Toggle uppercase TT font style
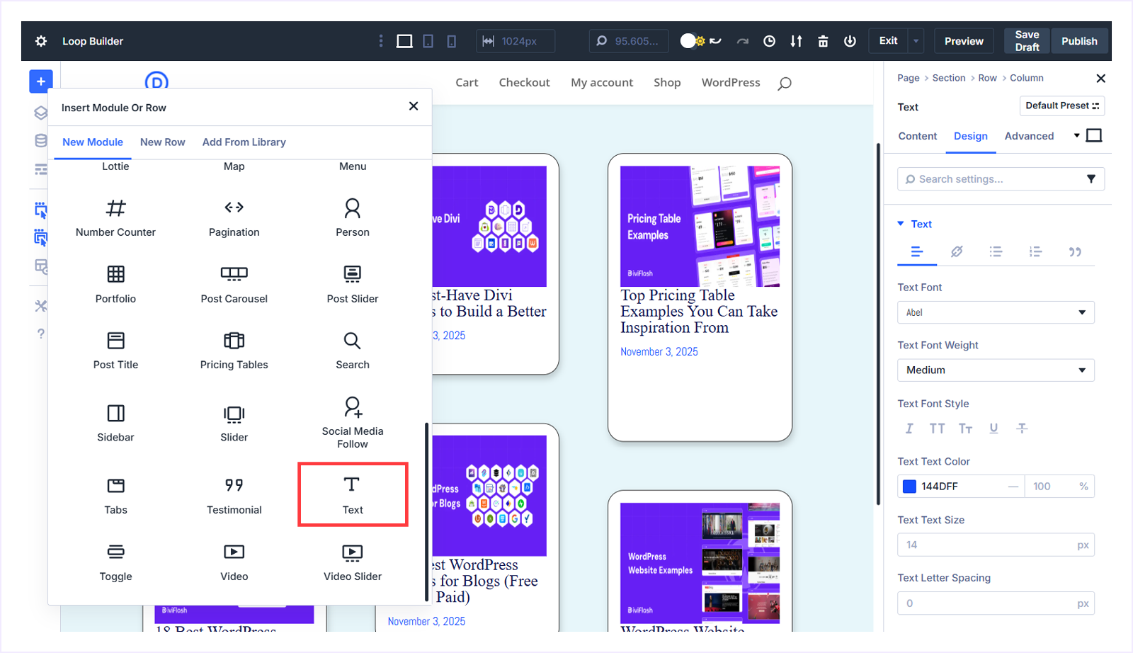The height and width of the screenshot is (653, 1133). (937, 428)
